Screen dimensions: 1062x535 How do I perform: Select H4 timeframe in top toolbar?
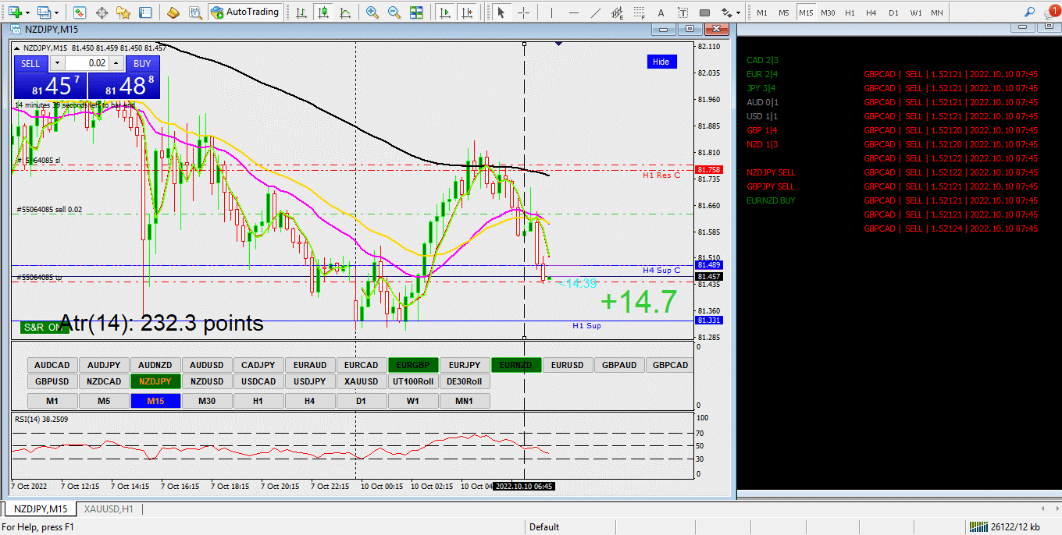pyautogui.click(x=871, y=12)
